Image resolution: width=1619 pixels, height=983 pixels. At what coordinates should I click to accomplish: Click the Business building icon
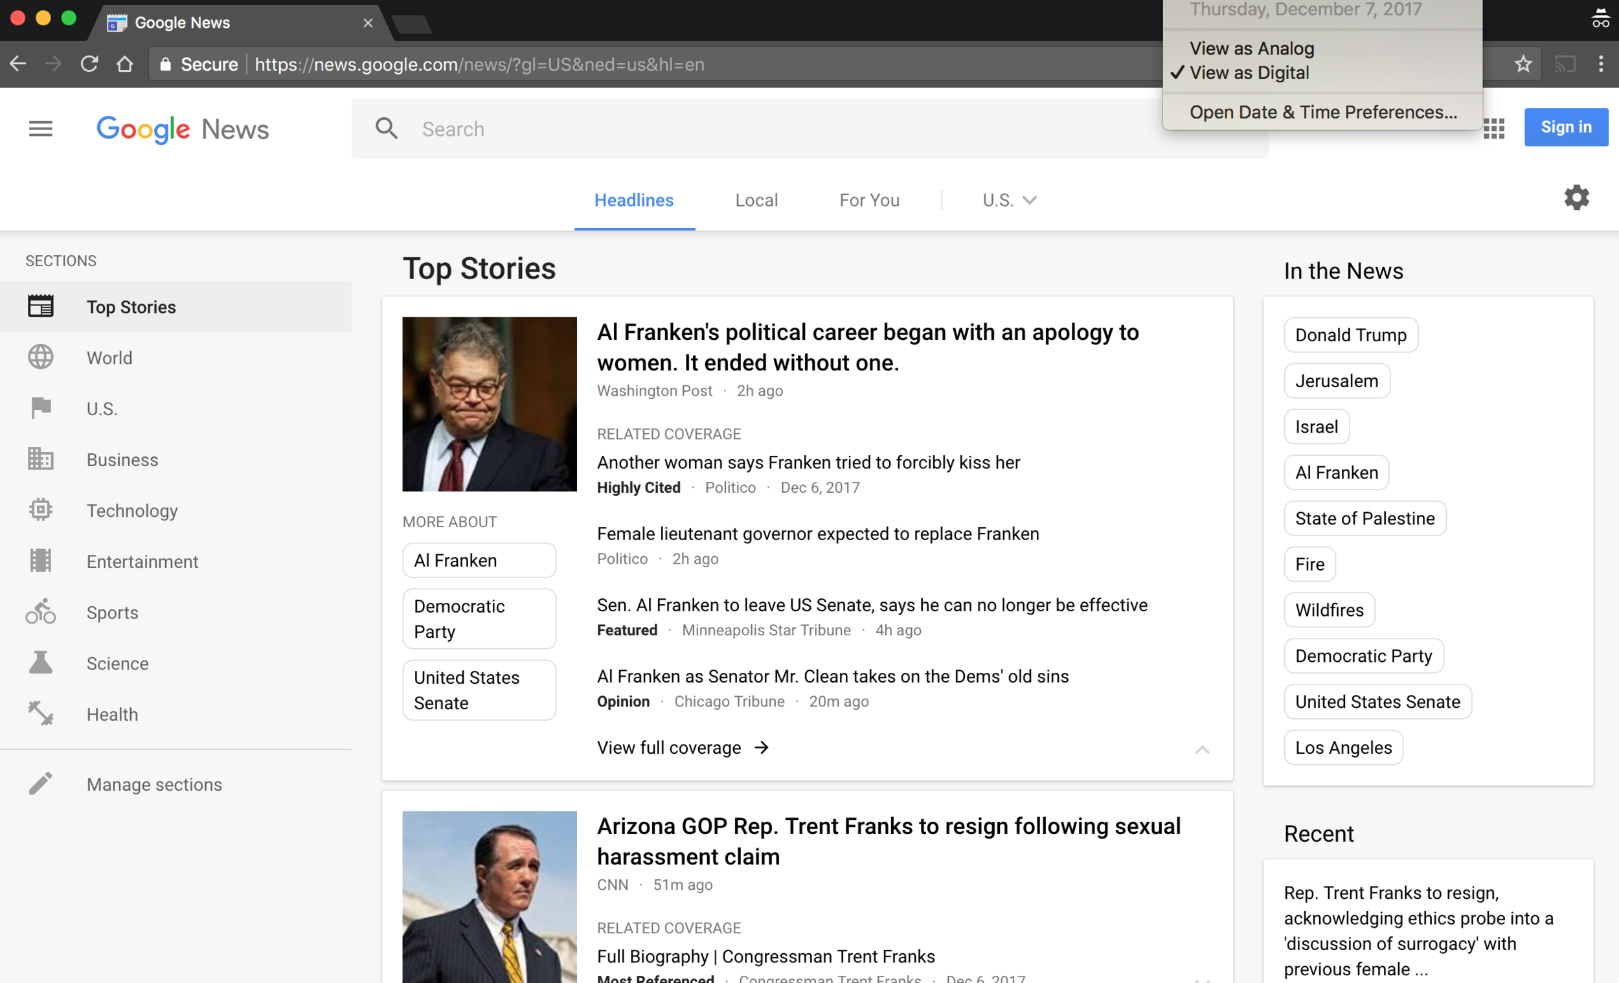click(x=41, y=458)
